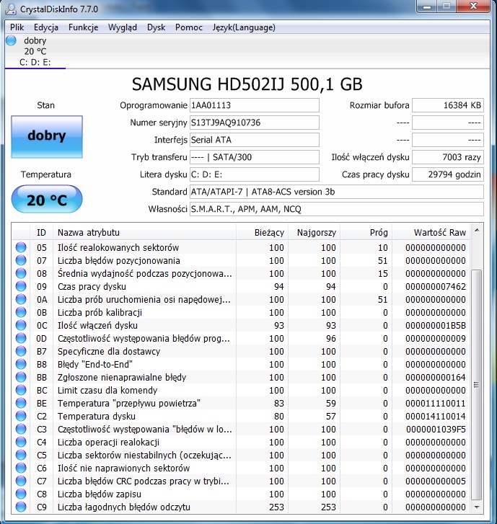Open the Edycja menu

point(46,27)
